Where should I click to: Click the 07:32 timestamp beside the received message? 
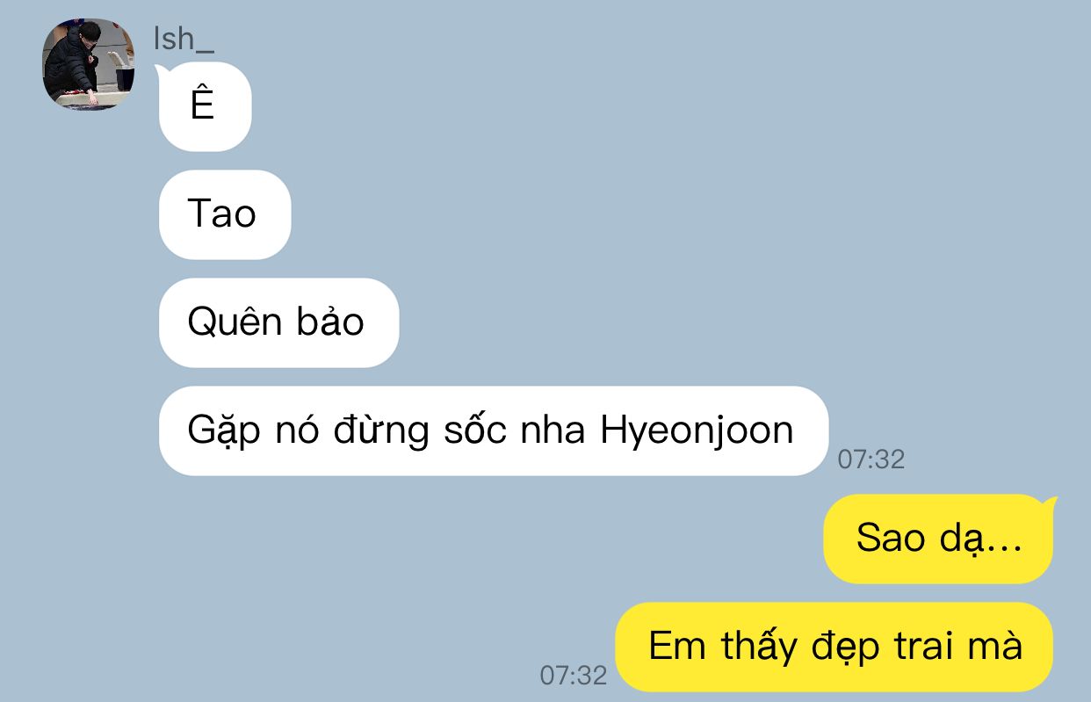[871, 459]
